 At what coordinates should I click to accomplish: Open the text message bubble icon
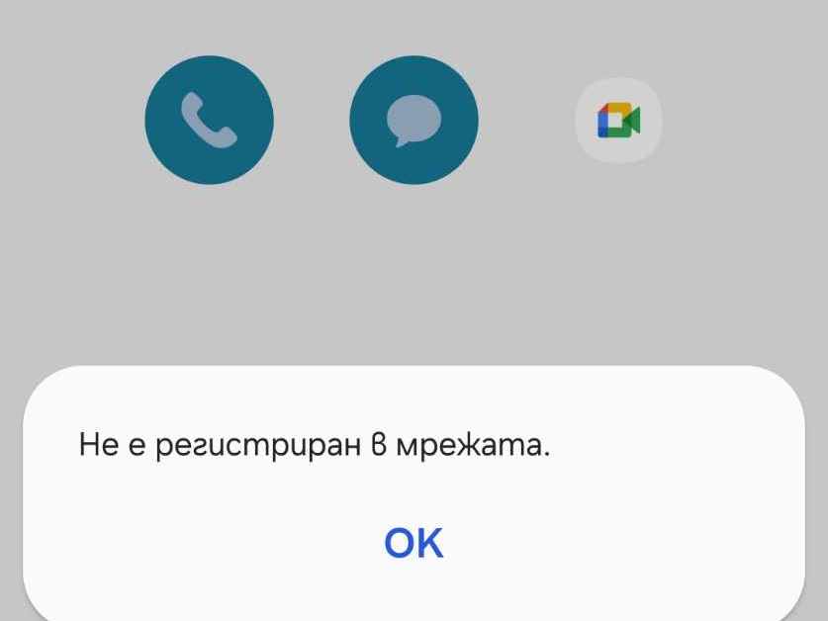414,120
